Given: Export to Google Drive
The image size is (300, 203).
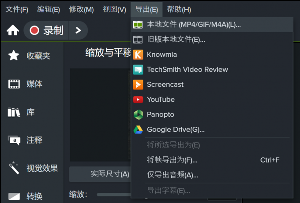Looking at the screenshot, I should point(176,129).
